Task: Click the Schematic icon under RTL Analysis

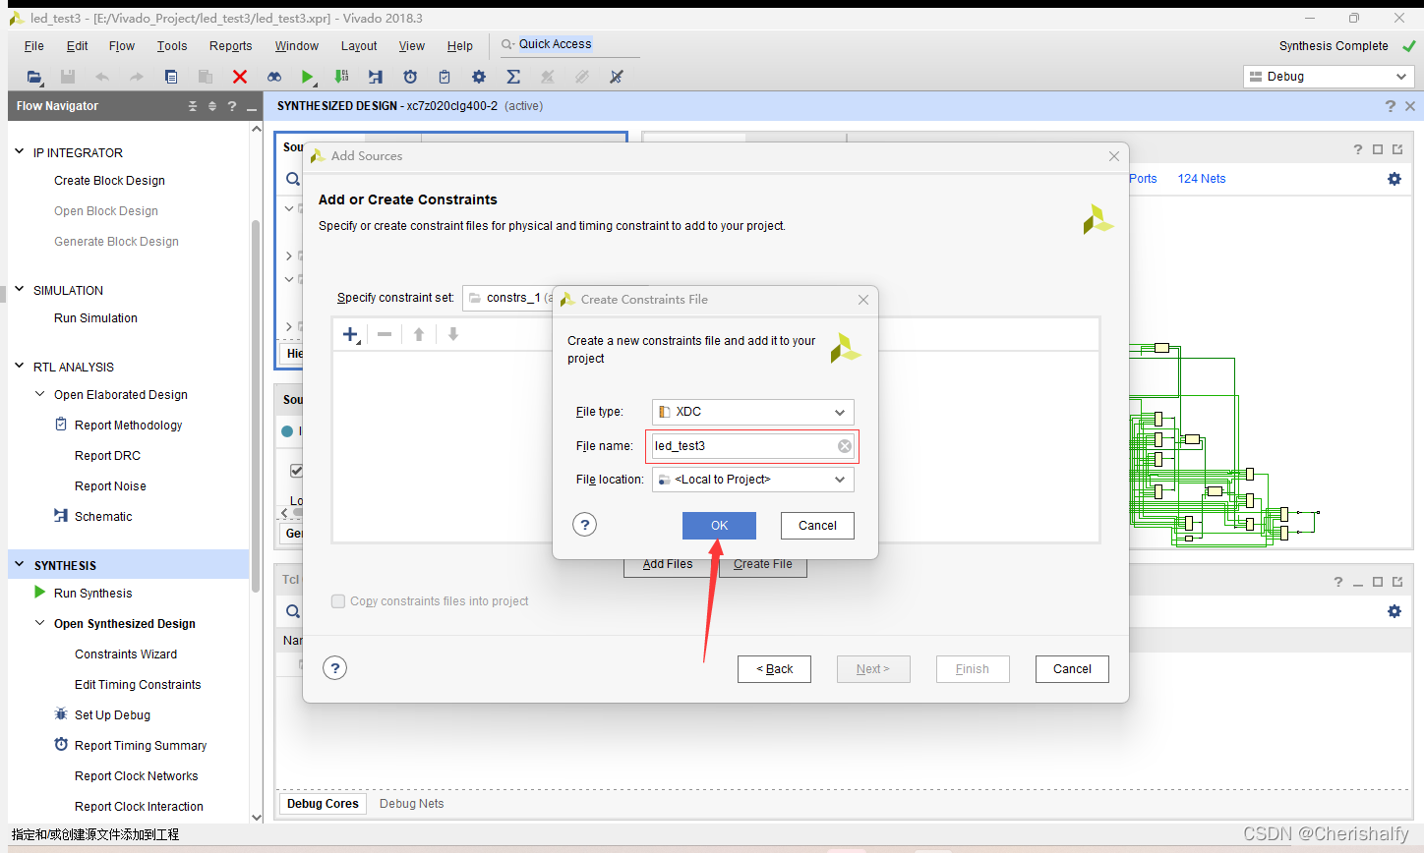Action: point(61,516)
